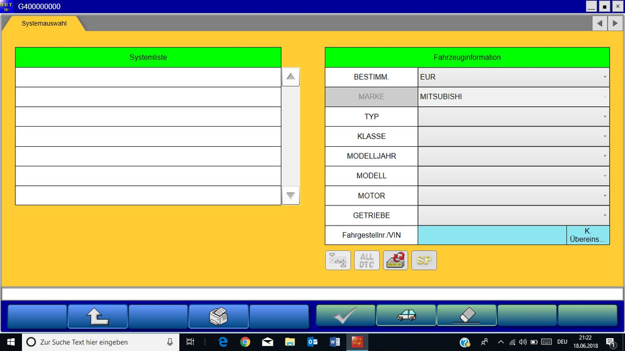Screen dimensions: 625x351
Task: Click the up-arrow home button in bottom bar
Action: (x=98, y=316)
